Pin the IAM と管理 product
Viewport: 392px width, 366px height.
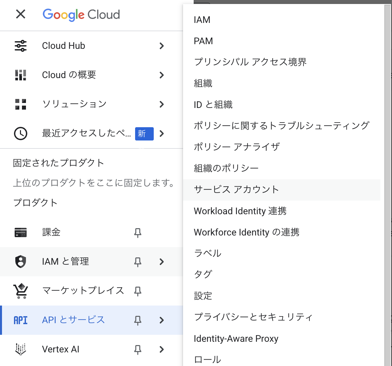138,262
